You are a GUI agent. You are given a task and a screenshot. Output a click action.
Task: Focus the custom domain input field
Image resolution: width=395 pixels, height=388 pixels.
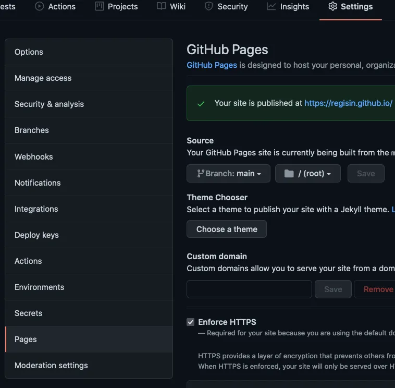(x=249, y=289)
